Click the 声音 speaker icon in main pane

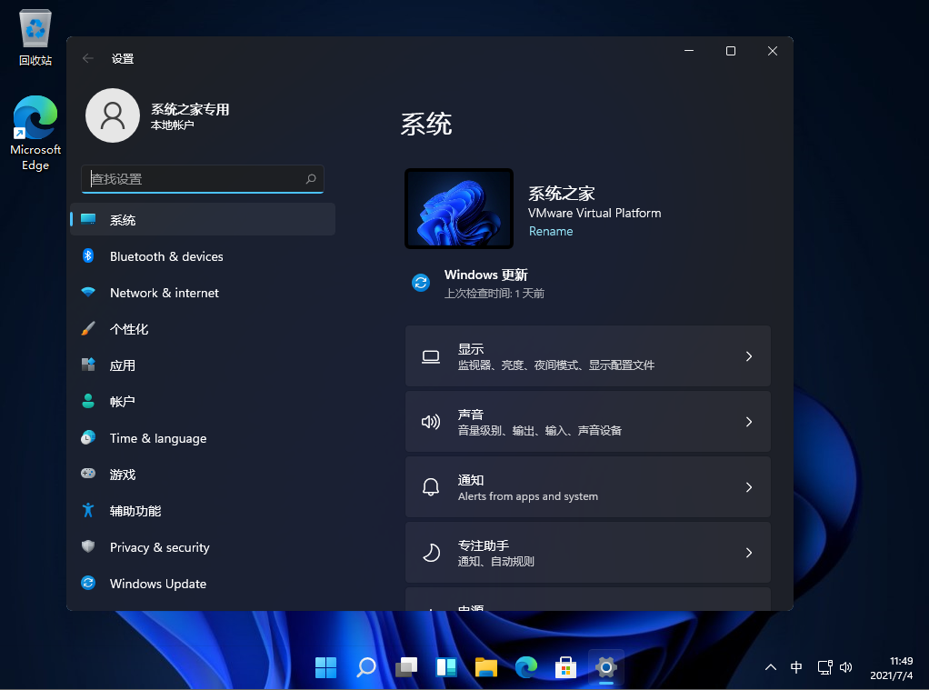click(x=431, y=422)
